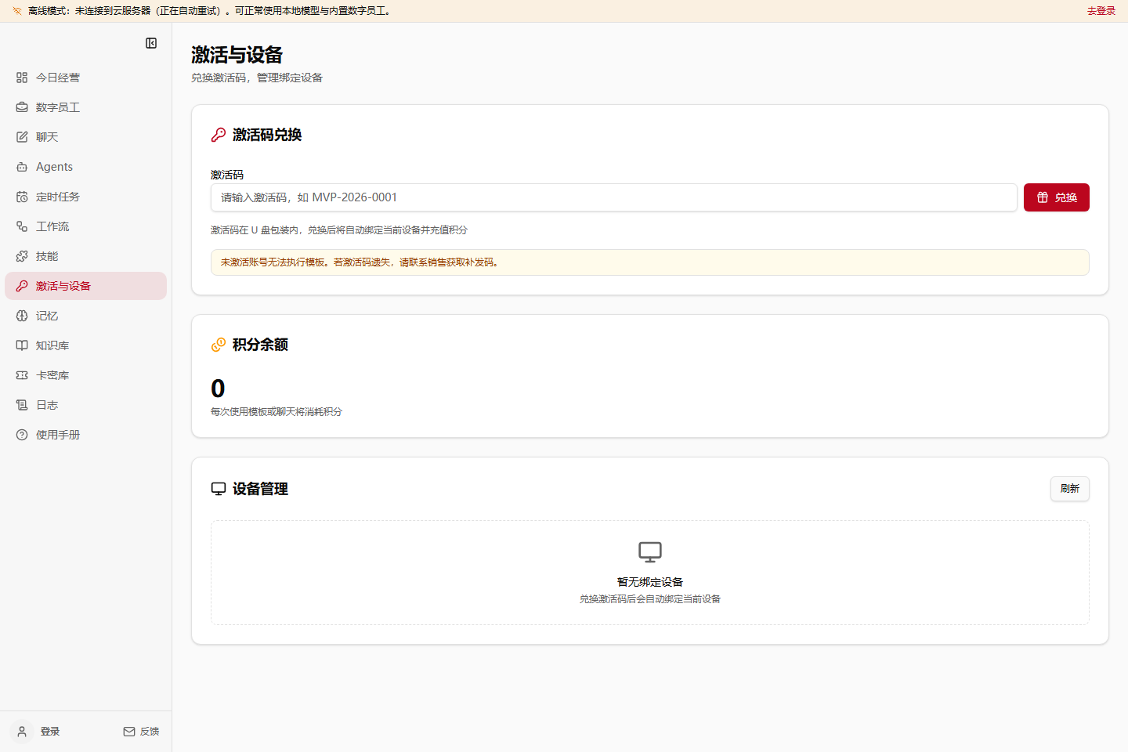The height and width of the screenshot is (752, 1128).
Task: Click the 激活码在 U 盘包装内 helper text
Action: click(x=339, y=230)
